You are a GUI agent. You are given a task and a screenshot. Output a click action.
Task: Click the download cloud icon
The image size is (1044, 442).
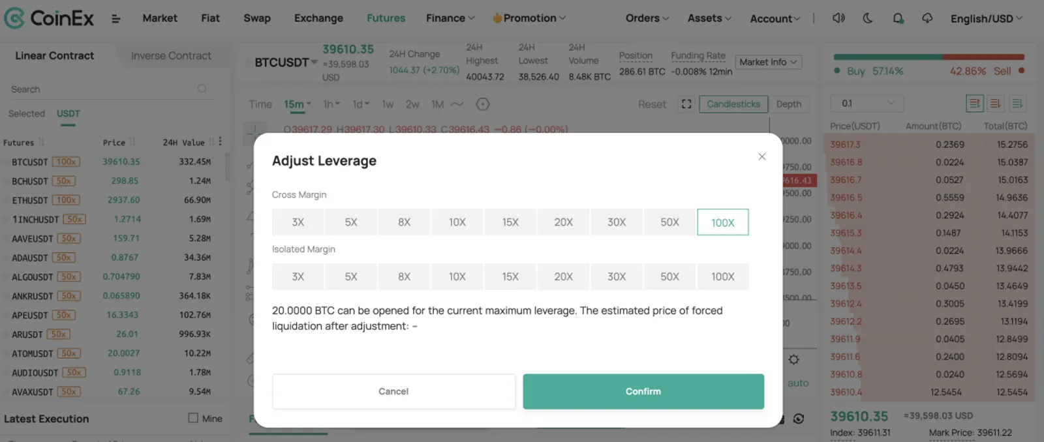927,18
